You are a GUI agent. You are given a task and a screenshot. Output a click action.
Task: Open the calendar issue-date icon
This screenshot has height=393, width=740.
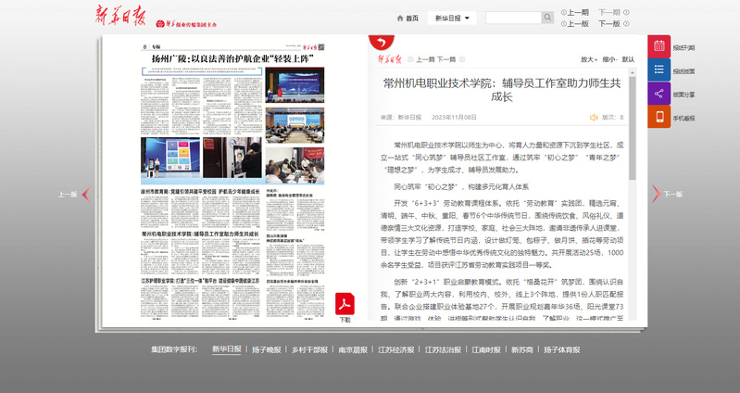click(x=659, y=46)
